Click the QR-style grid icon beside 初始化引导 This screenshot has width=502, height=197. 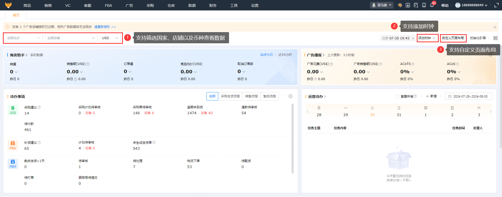click(x=495, y=38)
